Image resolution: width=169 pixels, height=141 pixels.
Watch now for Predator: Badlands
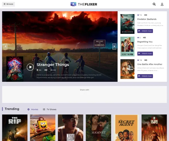point(145,31)
